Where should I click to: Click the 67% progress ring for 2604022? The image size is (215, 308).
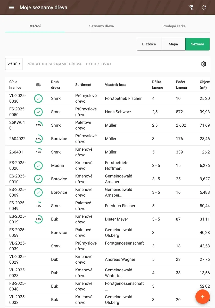pos(38,139)
